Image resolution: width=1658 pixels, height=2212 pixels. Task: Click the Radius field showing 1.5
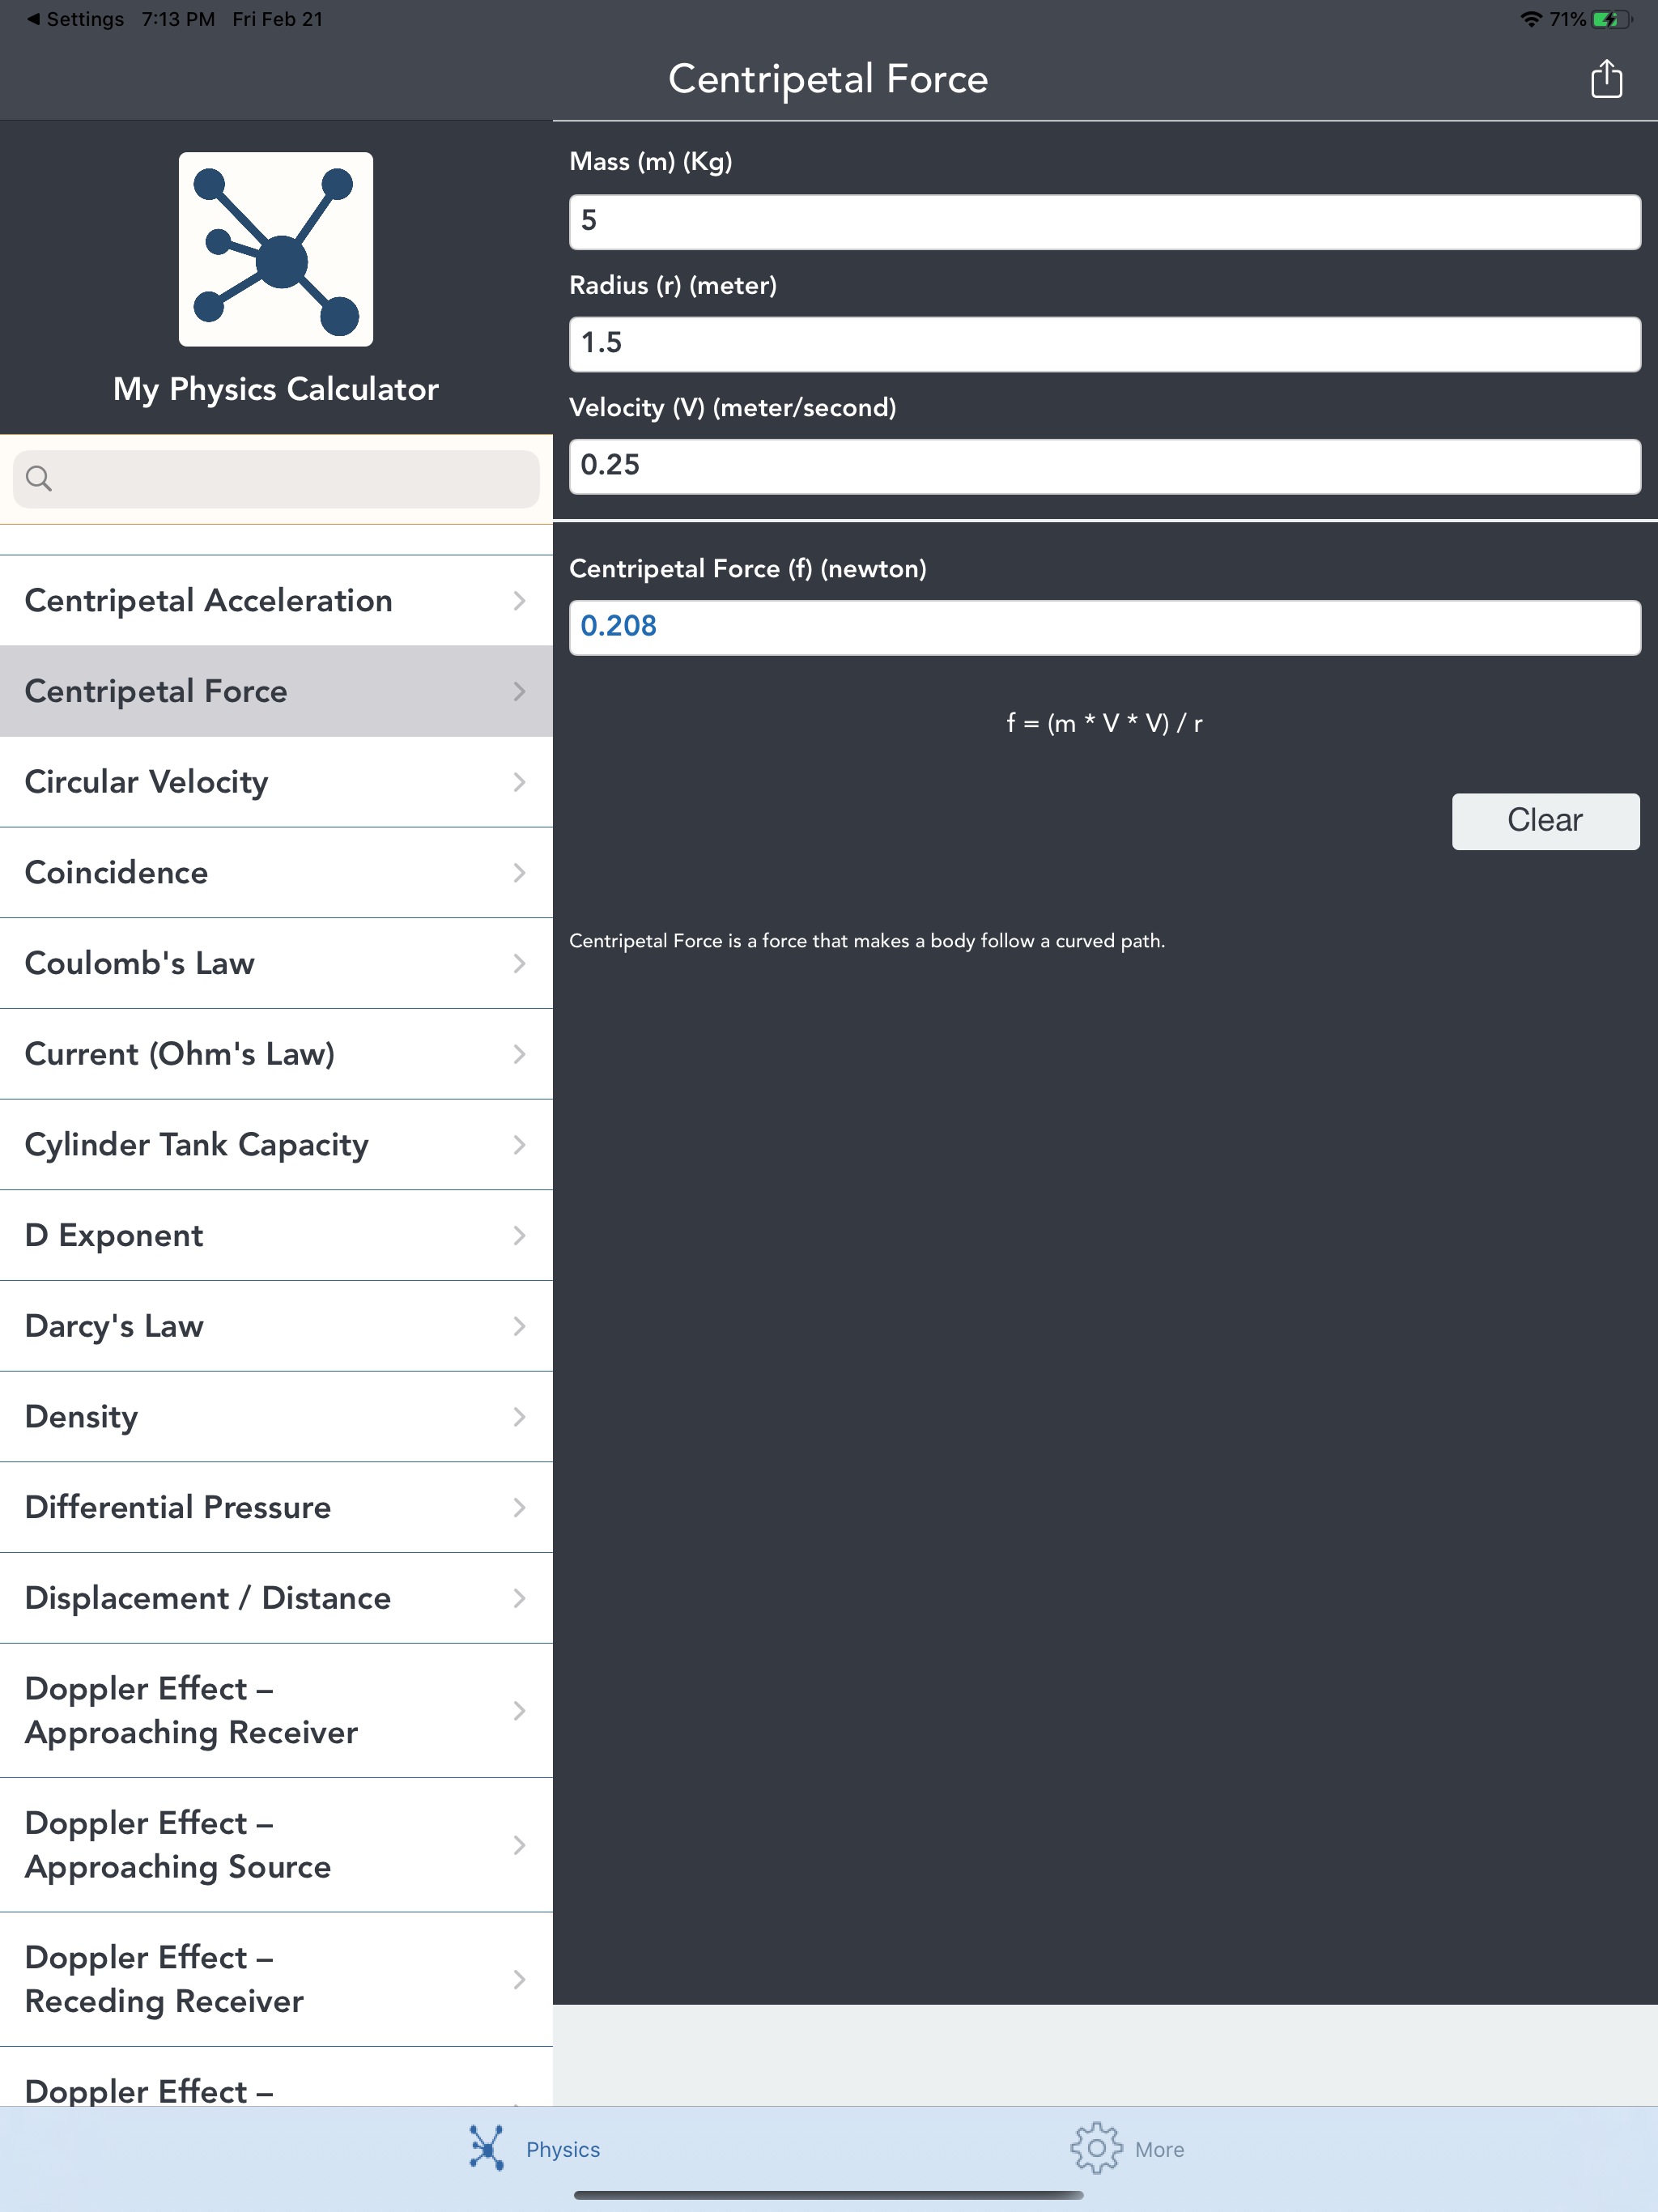(1104, 344)
